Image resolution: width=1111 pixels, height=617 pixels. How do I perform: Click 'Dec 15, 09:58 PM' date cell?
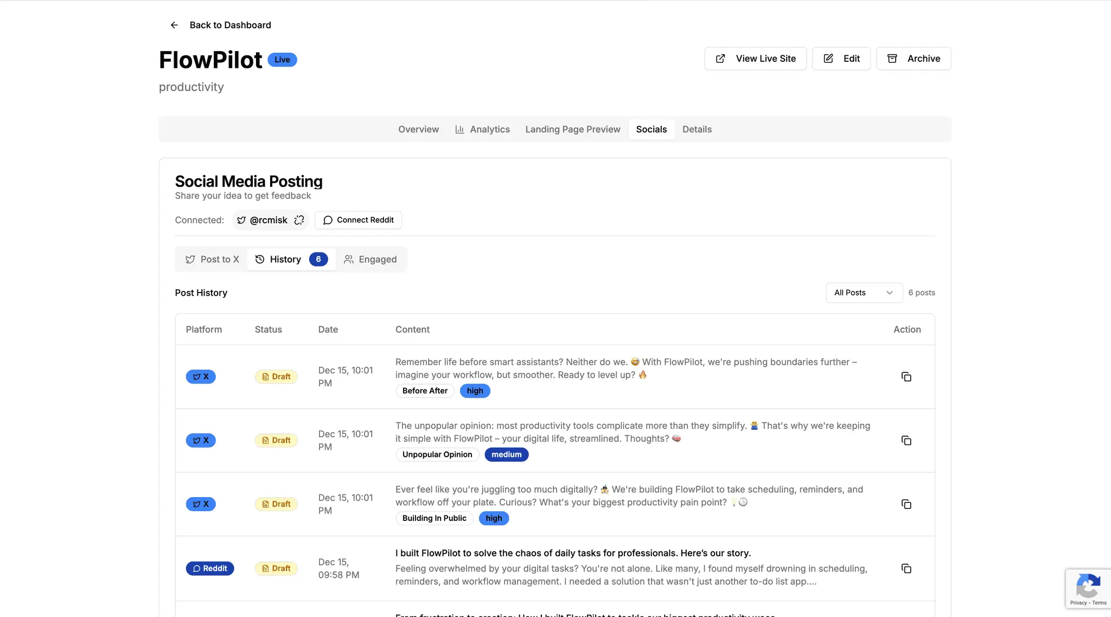(339, 568)
